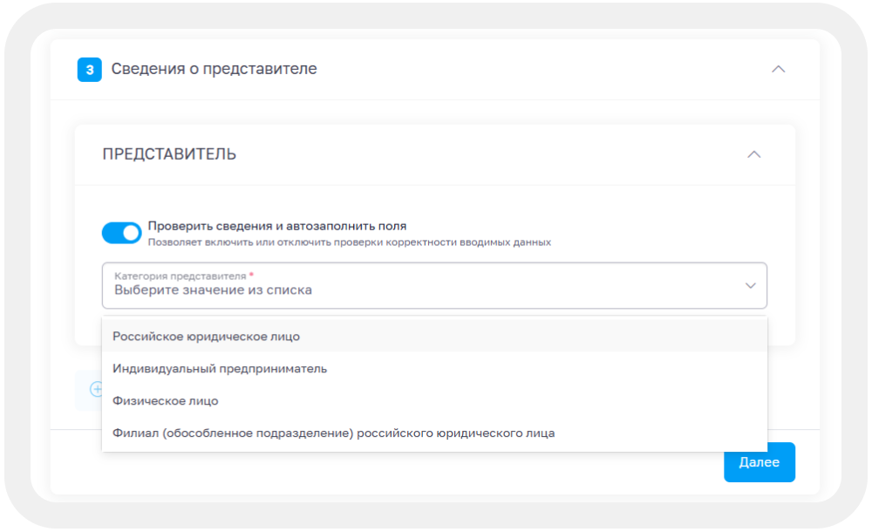Click the chevron beside Сведения о представителе
The width and height of the screenshot is (872, 532).
click(780, 68)
